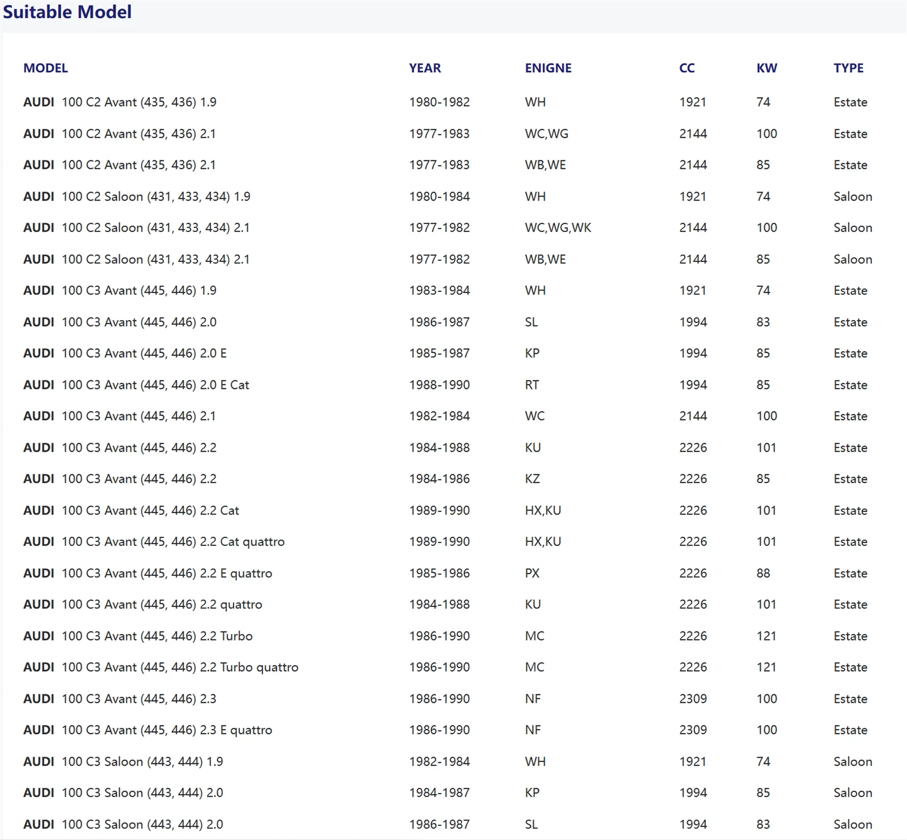The image size is (907, 840).
Task: Click KW value 88
Action: 763,573
